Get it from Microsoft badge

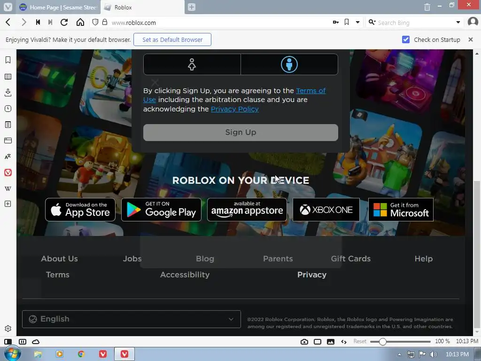pyautogui.click(x=401, y=210)
